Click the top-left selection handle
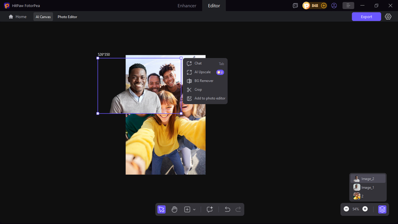This screenshot has height=224, width=398. [x=98, y=58]
